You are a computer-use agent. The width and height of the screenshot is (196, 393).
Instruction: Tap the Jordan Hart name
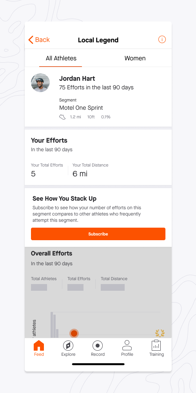[x=77, y=78]
